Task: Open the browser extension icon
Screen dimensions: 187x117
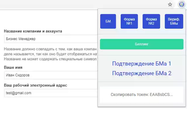Action: (182, 5)
